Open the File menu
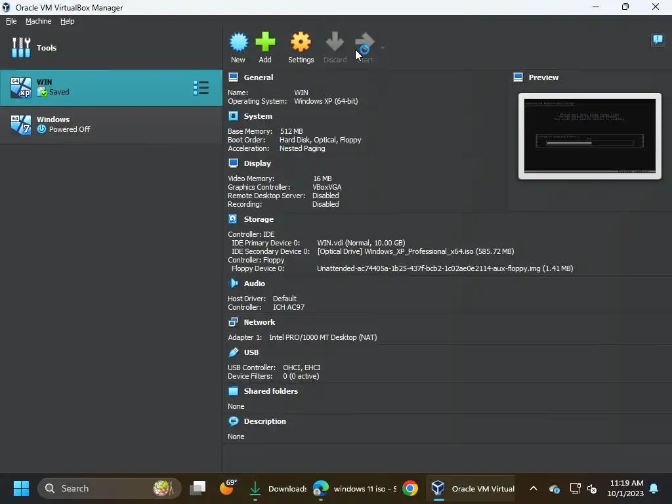 [x=11, y=21]
